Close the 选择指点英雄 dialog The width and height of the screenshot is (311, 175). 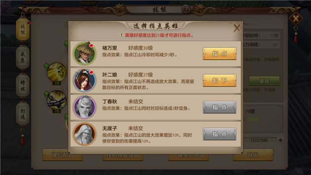[237, 28]
